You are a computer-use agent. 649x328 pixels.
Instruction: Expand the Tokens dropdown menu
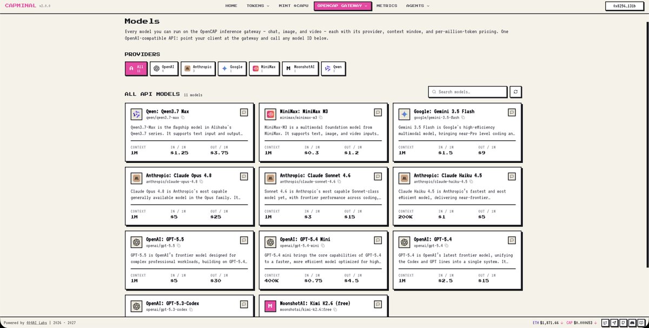[x=257, y=5]
